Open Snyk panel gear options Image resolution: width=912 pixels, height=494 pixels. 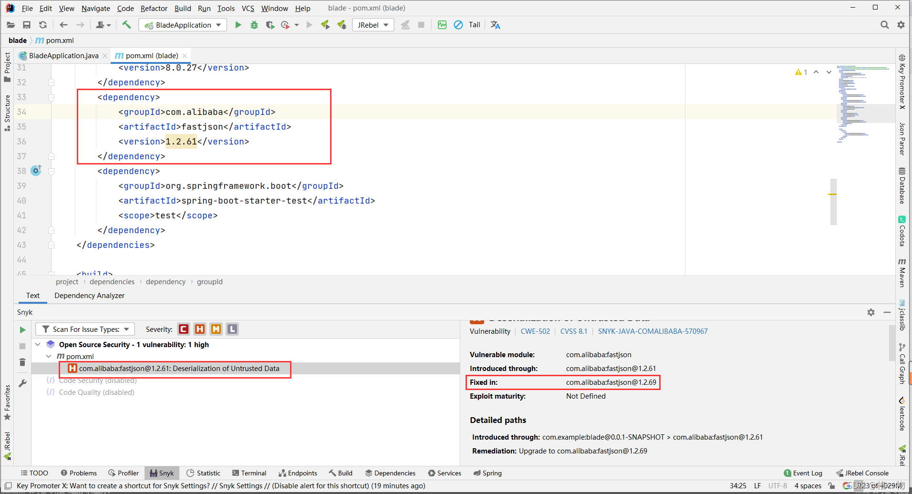pyautogui.click(x=871, y=312)
